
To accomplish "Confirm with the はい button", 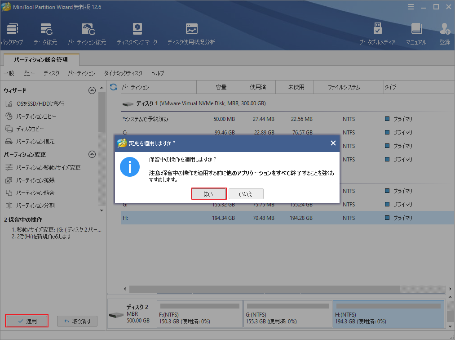I will [x=208, y=193].
